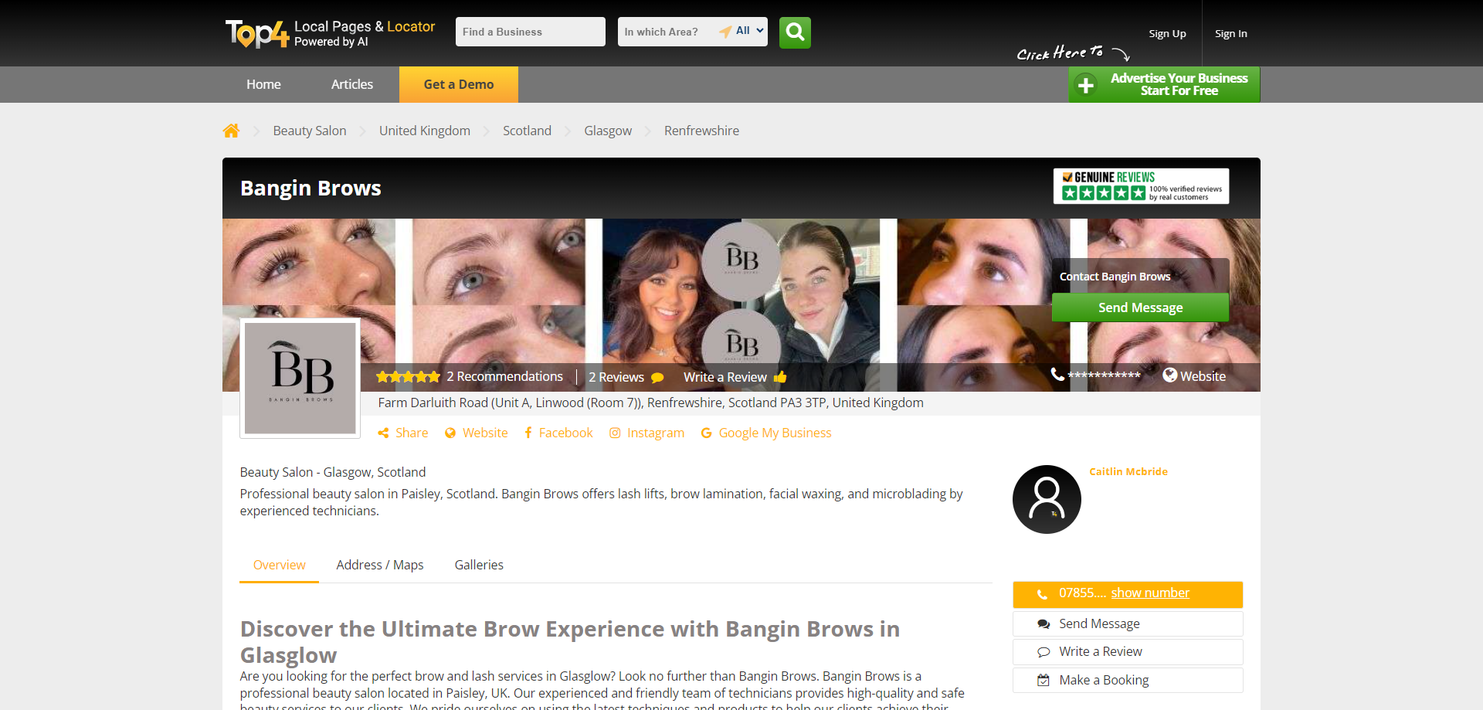Image resolution: width=1483 pixels, height=710 pixels.
Task: Click sidebar Send Message button
Action: click(1128, 623)
